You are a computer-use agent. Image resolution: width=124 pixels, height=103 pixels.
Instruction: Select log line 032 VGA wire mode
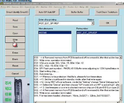click(59, 63)
